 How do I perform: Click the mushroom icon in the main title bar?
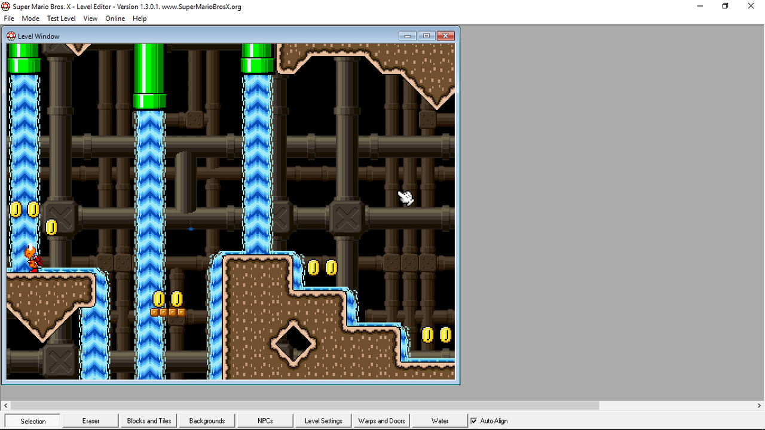pos(6,6)
